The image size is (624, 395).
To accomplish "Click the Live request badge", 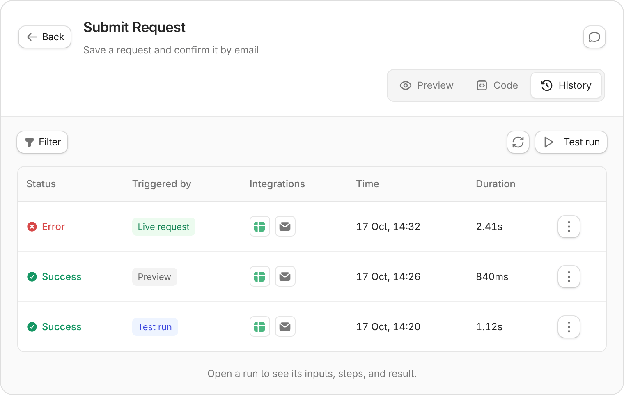I will click(x=164, y=227).
